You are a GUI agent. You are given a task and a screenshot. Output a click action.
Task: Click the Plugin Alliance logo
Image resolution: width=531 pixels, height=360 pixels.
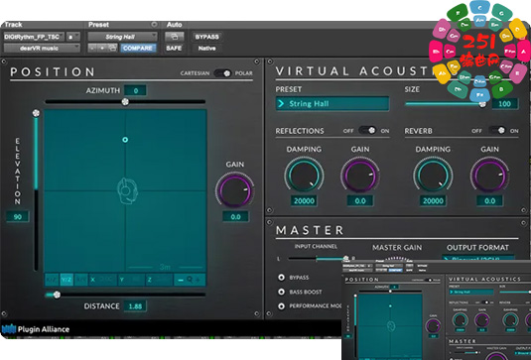point(36,329)
